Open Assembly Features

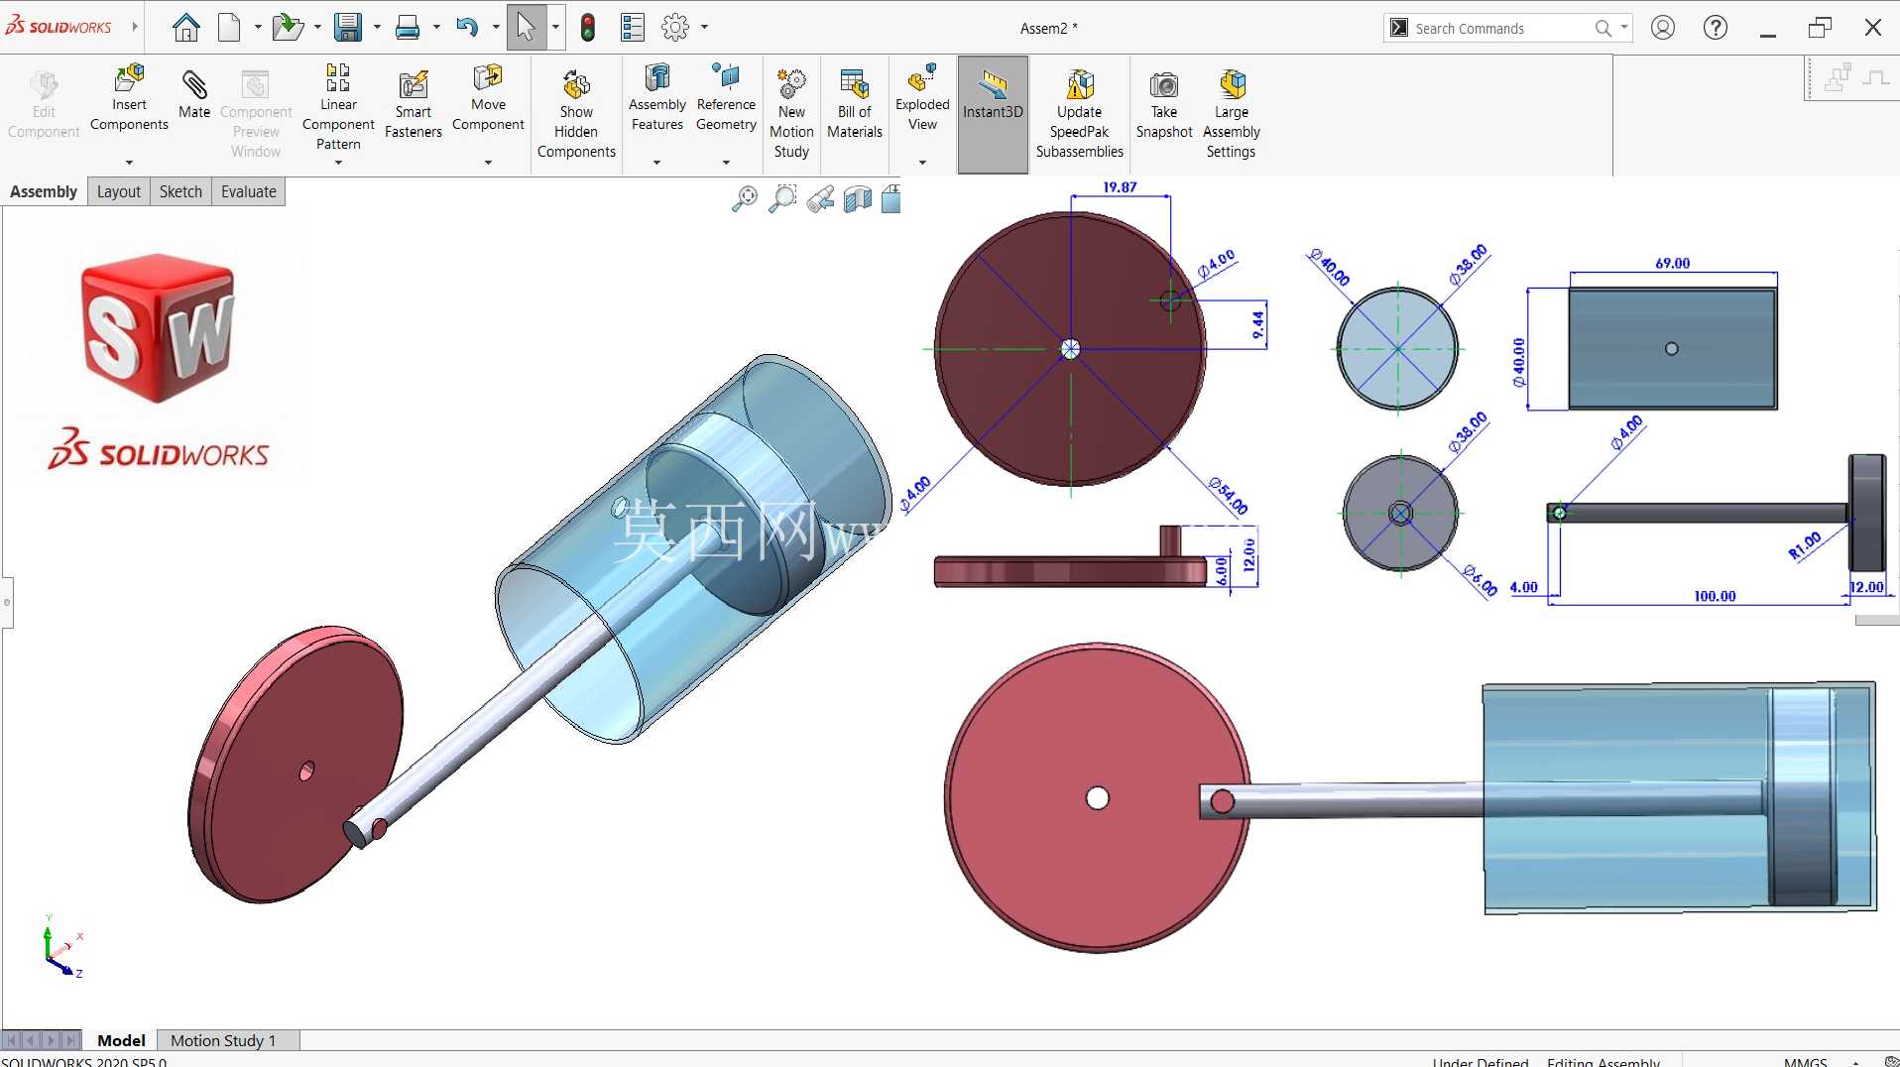[657, 97]
